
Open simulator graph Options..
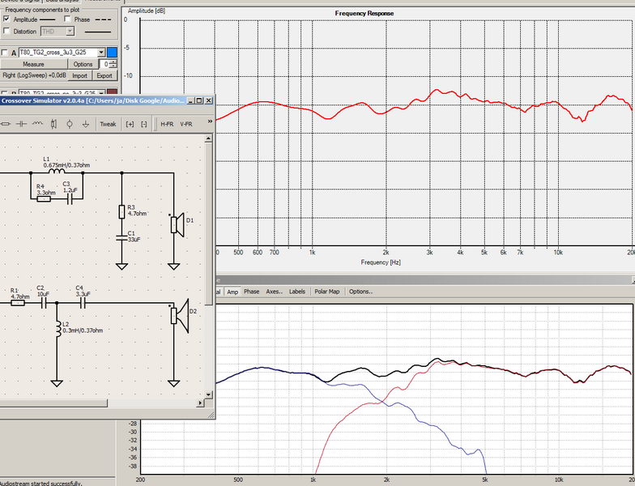click(360, 292)
